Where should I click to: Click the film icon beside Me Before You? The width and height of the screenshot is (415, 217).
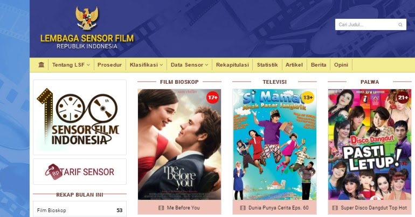[x=161, y=208]
